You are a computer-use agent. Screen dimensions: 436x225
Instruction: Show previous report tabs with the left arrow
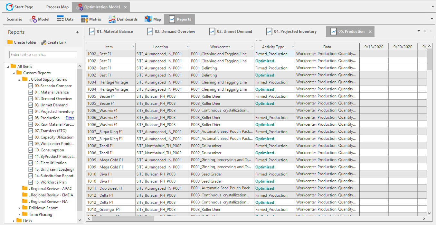tap(425, 31)
